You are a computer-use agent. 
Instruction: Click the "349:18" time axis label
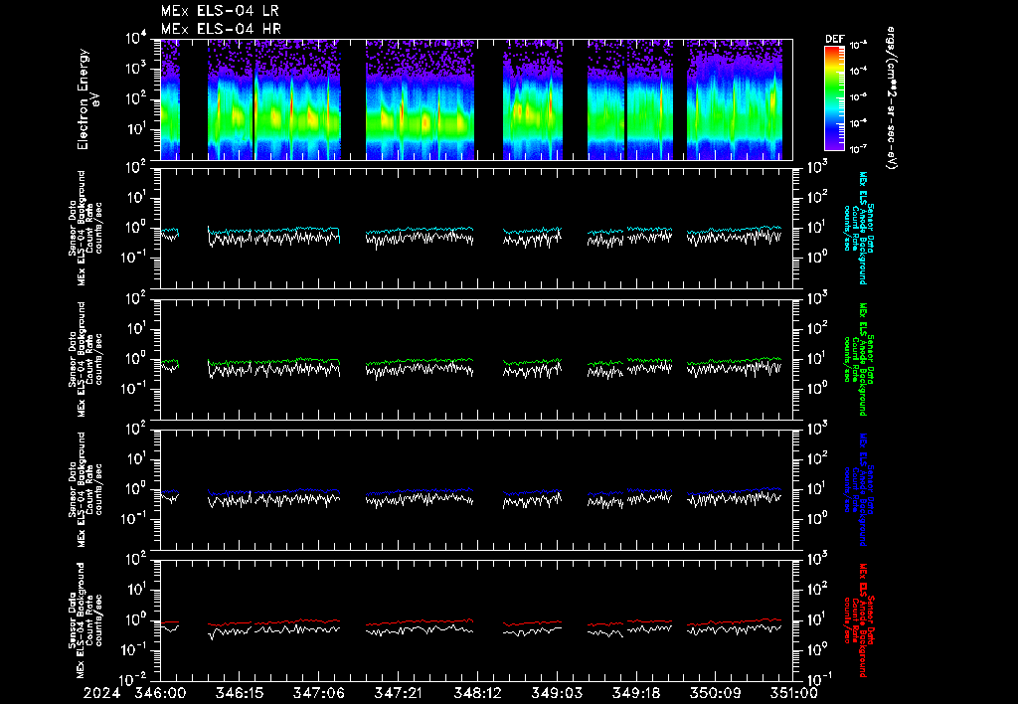[636, 693]
